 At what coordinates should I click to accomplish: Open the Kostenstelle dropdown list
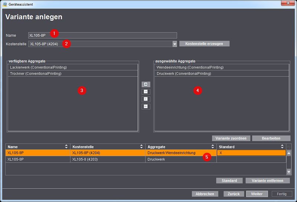coord(174,44)
